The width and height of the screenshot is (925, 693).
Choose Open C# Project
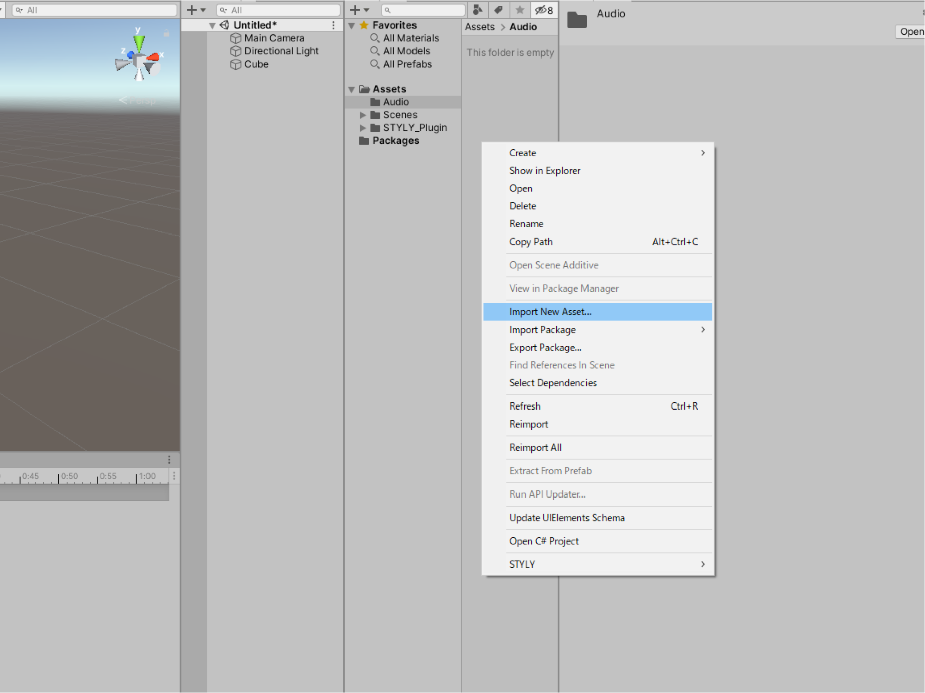[x=598, y=541]
